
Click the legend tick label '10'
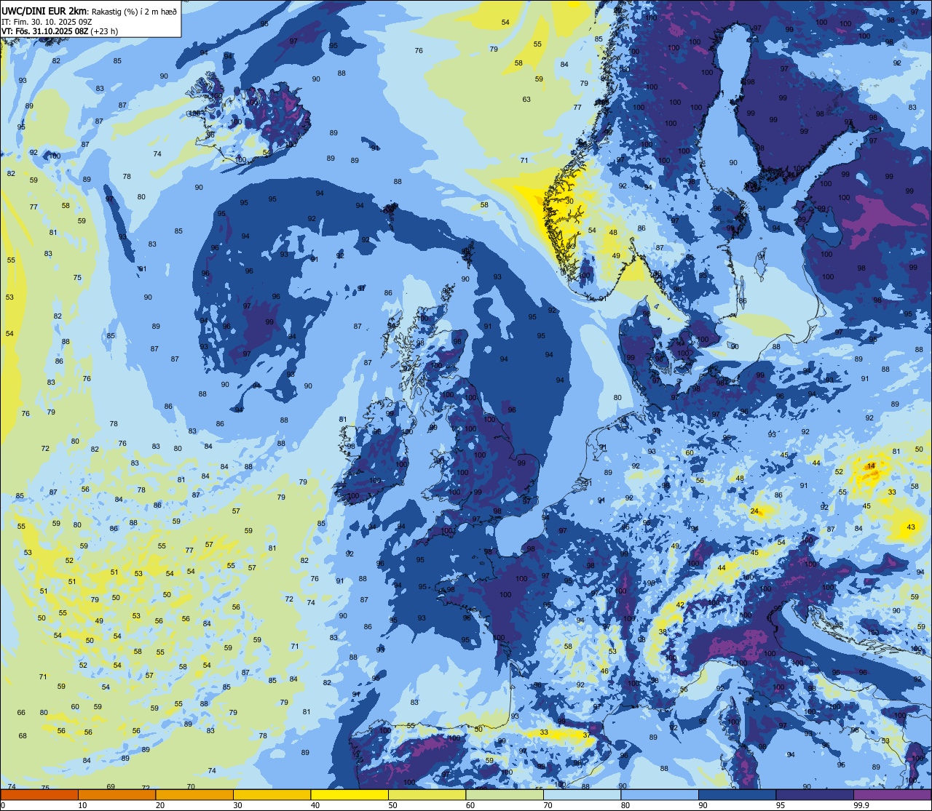(x=82, y=805)
